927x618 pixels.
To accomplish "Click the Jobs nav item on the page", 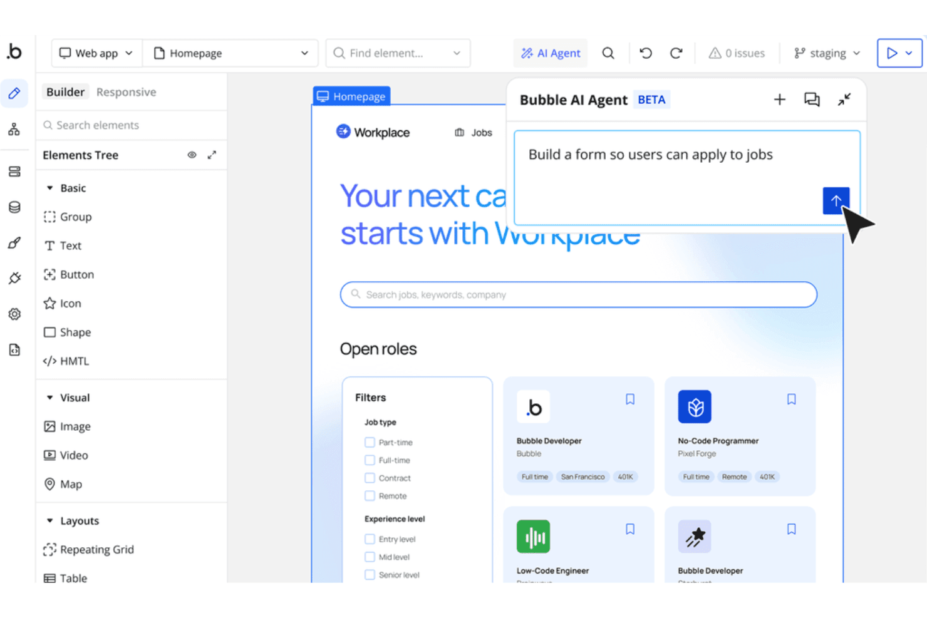I will 474,133.
